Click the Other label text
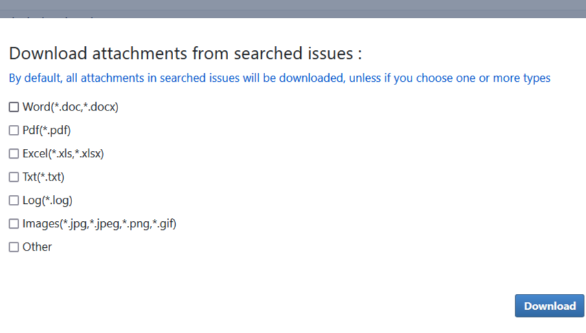The height and width of the screenshot is (333, 586). [37, 247]
